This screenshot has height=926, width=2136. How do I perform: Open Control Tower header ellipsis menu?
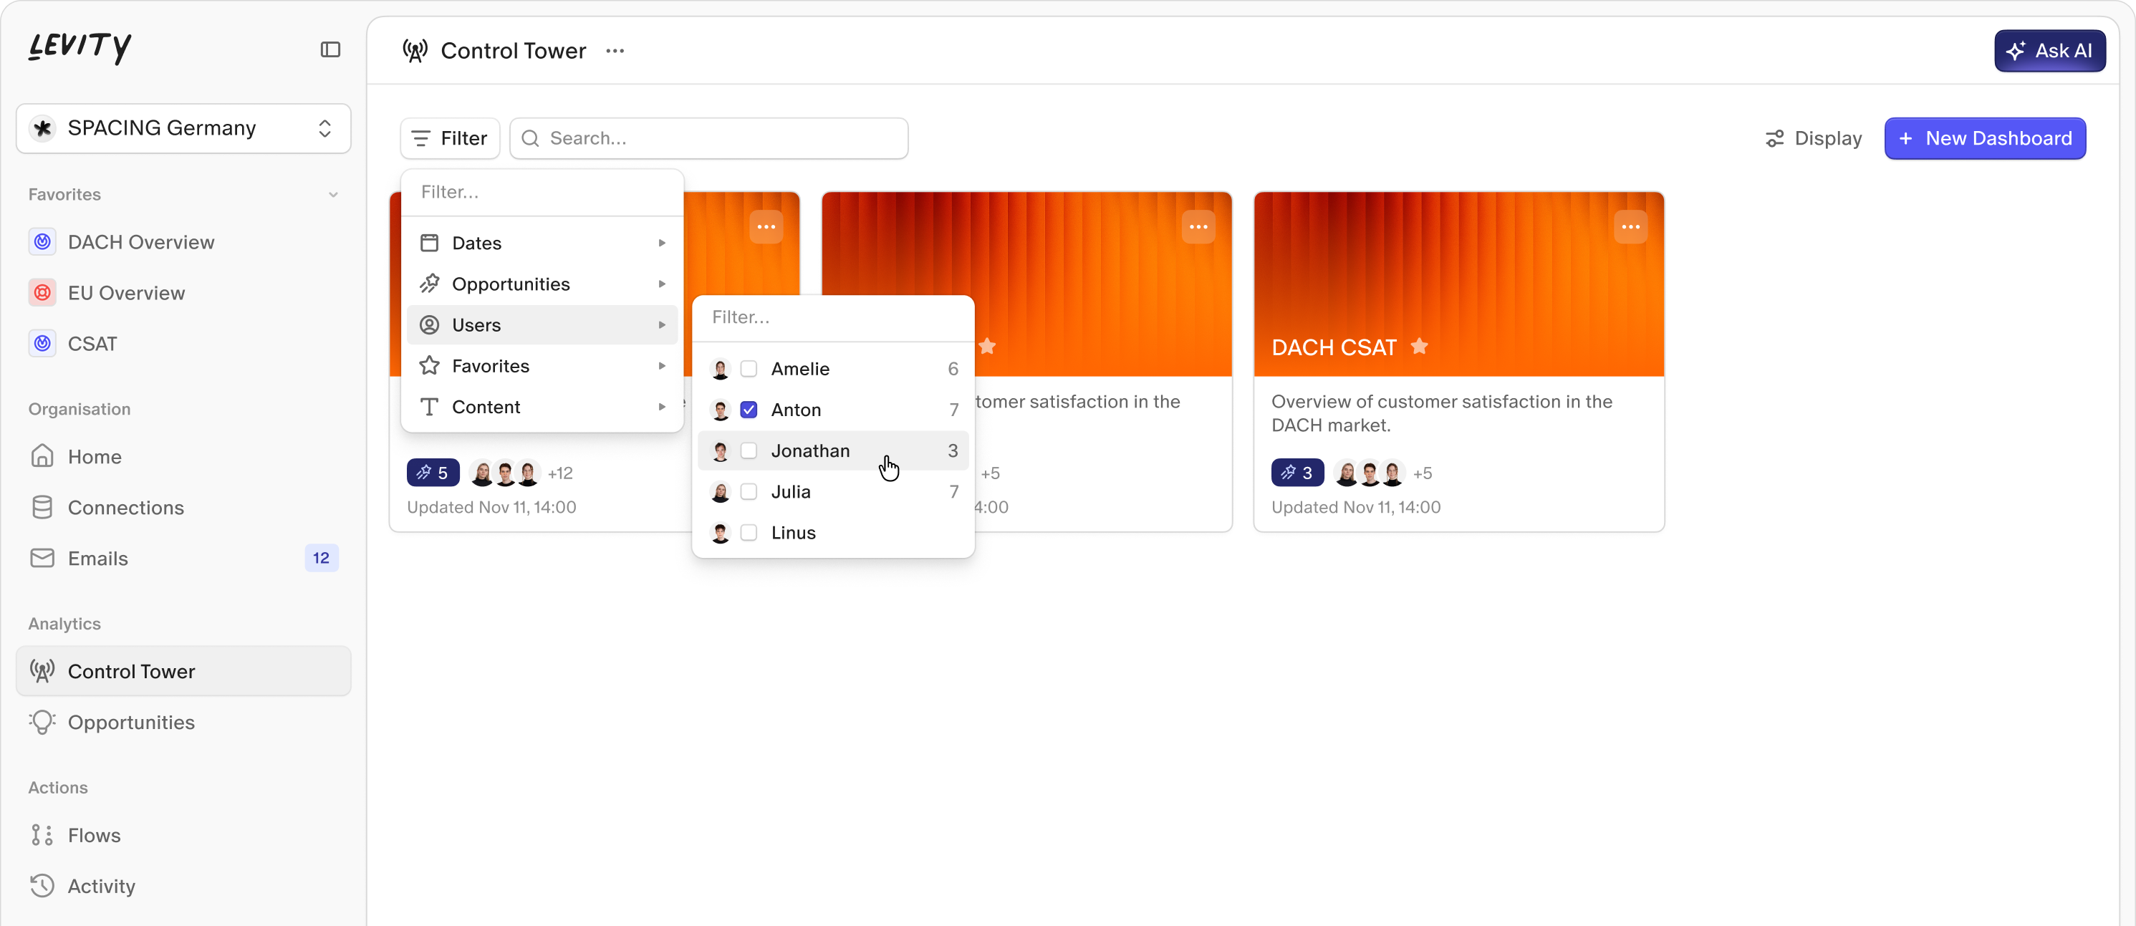point(615,51)
